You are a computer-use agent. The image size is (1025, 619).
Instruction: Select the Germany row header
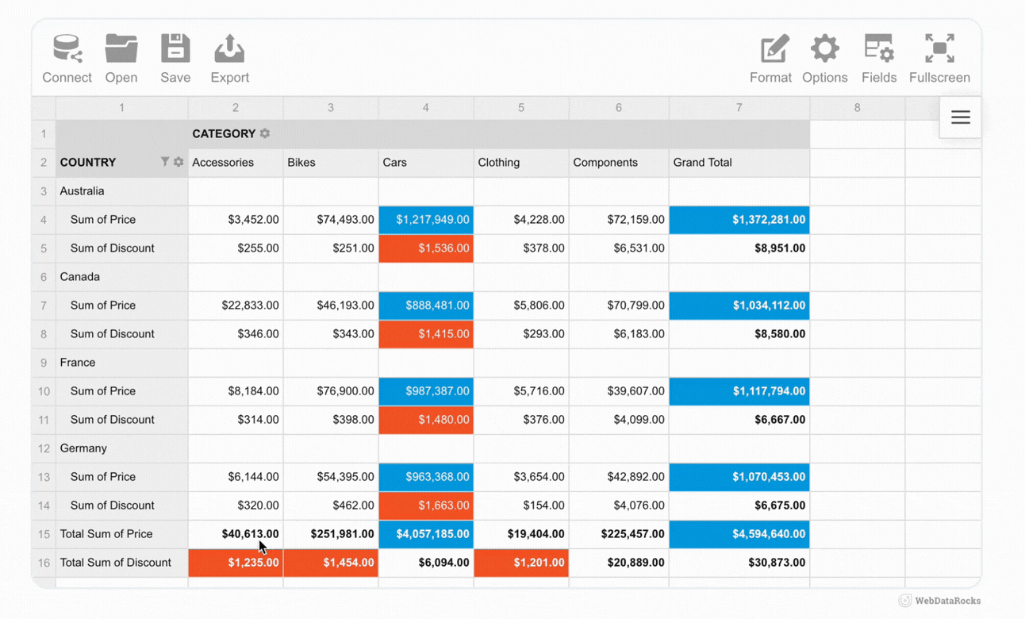[83, 448]
